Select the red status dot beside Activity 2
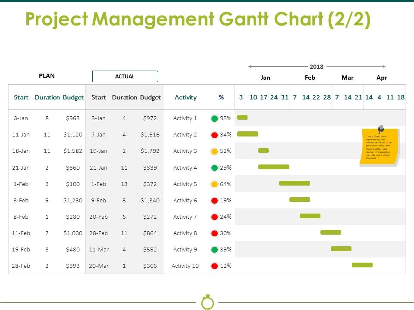The width and height of the screenshot is (414, 310). [215, 134]
